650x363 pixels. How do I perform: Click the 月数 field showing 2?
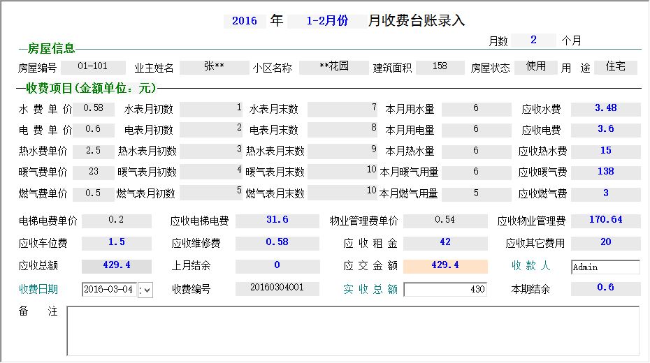pyautogui.click(x=533, y=40)
